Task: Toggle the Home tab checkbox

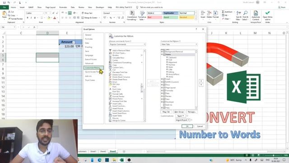Action: (x=164, y=54)
